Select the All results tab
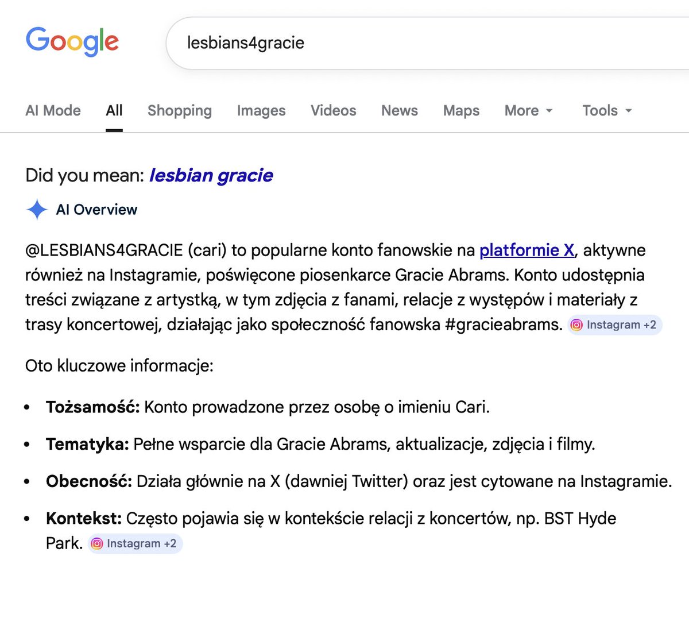Viewport: 689px width, 618px height. [114, 110]
